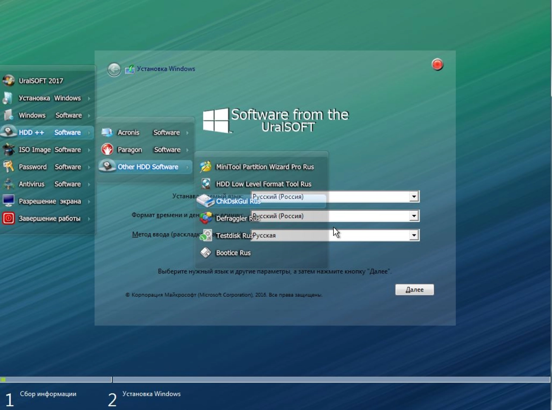The height and width of the screenshot is (410, 552).
Task: Expand arrow next to Password Software
Action: [89, 167]
